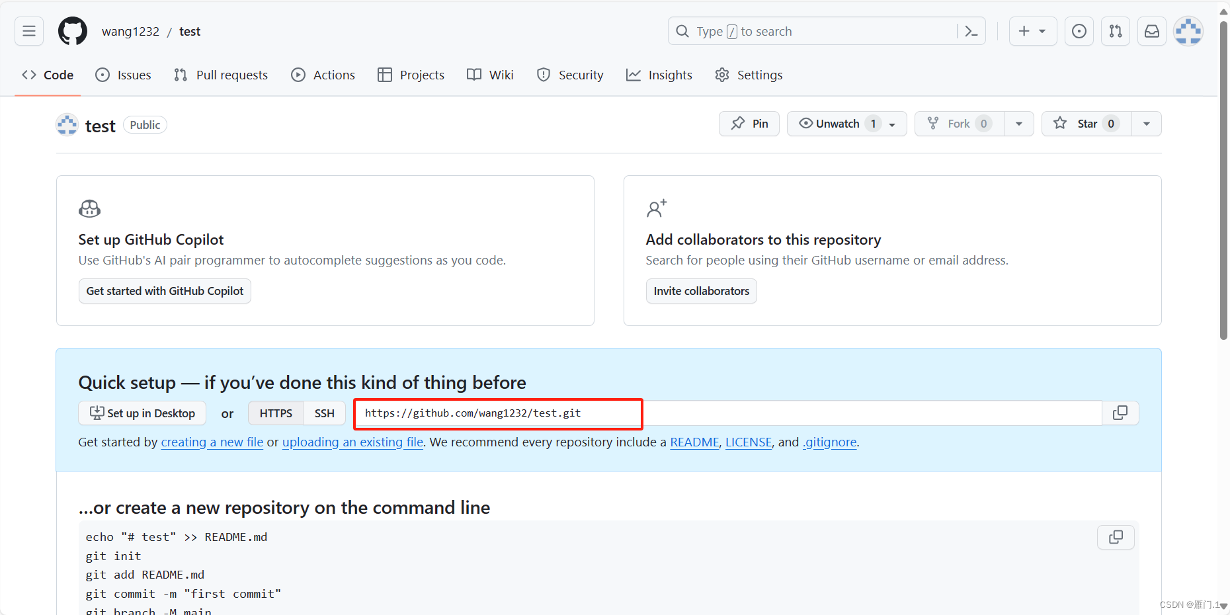The width and height of the screenshot is (1230, 615).
Task: Expand the Star lists dropdown arrow
Action: coord(1147,124)
